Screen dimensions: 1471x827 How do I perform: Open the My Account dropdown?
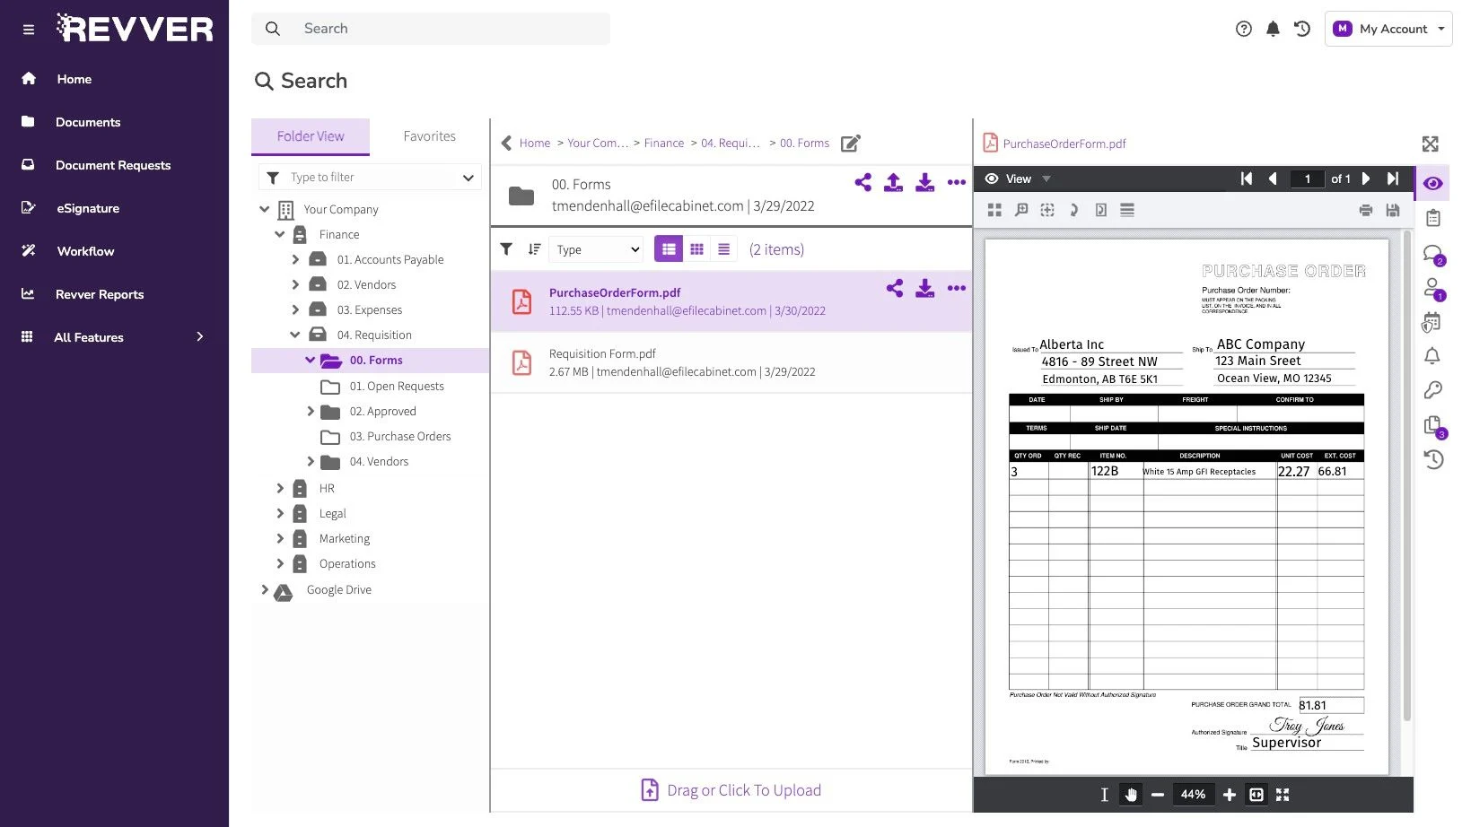click(1388, 29)
